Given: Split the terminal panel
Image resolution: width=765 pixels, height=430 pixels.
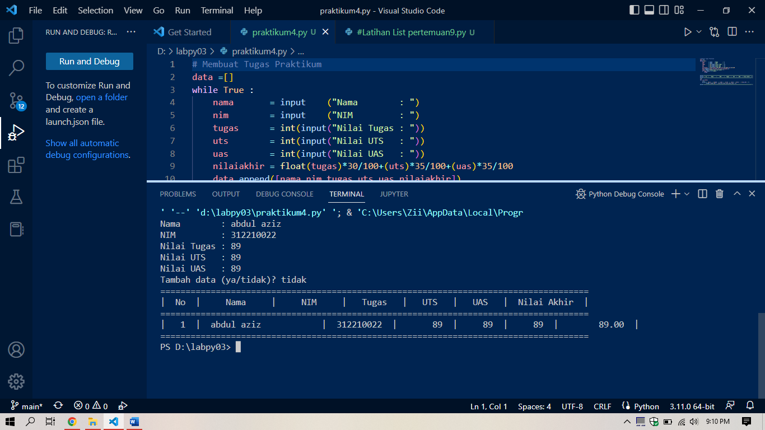Looking at the screenshot, I should 701,194.
